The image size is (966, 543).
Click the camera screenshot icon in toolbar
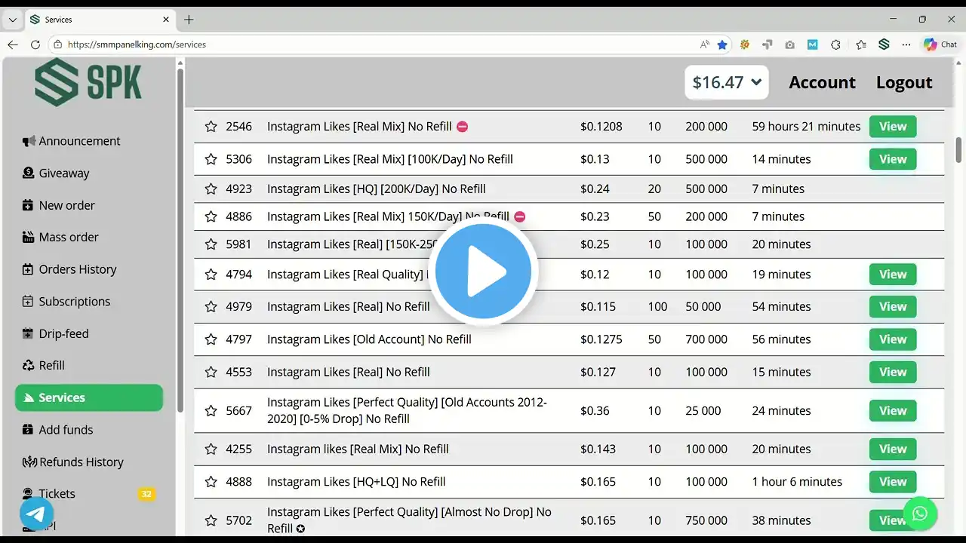point(789,44)
